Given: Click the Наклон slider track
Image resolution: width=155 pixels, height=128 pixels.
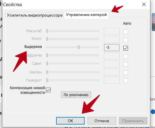Looking at the screenshot, I should (73, 72).
